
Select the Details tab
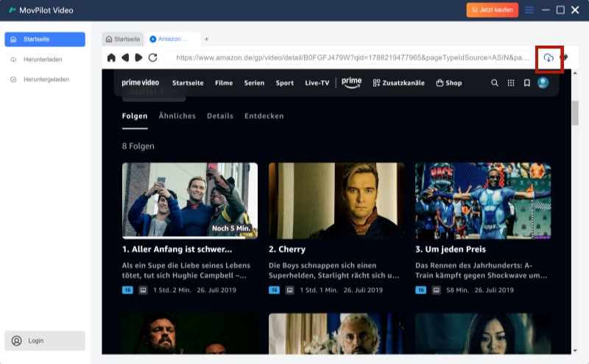click(x=220, y=116)
